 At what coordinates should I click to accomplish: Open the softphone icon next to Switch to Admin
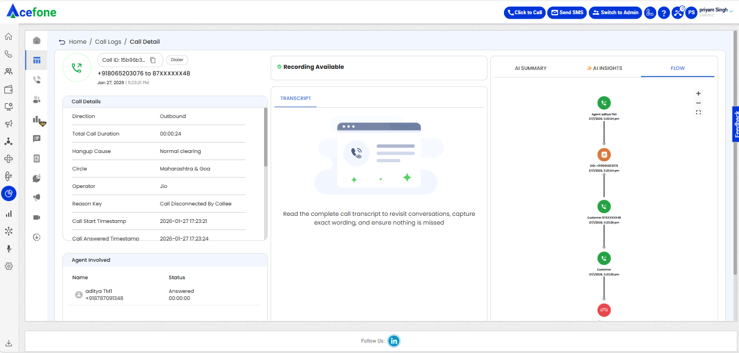tap(650, 13)
